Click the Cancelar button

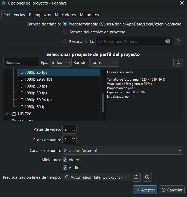pos(172,190)
